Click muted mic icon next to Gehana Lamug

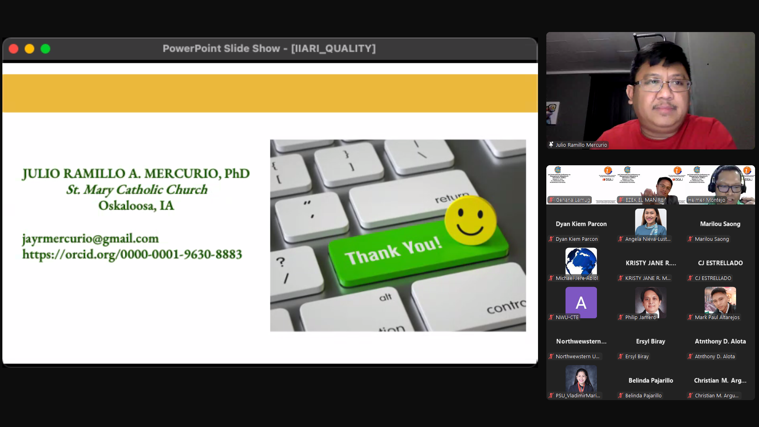coord(551,200)
